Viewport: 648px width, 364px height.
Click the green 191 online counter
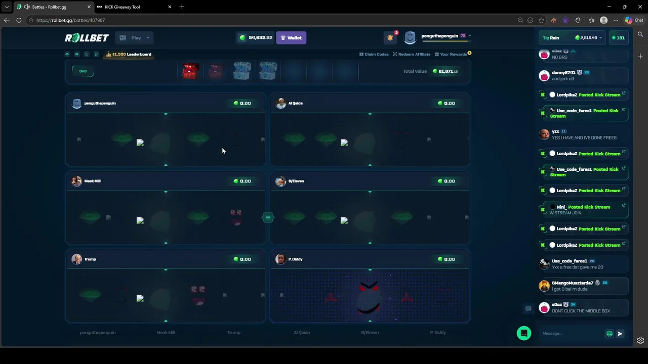pyautogui.click(x=618, y=38)
